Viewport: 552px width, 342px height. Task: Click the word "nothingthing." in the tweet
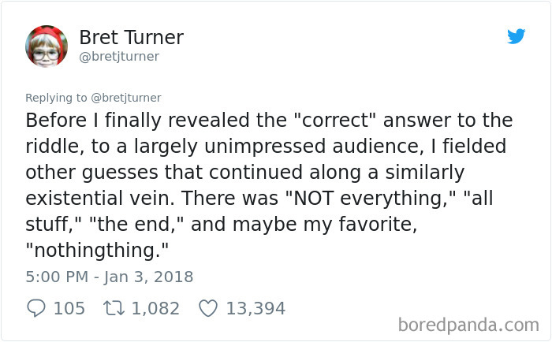[98, 249]
